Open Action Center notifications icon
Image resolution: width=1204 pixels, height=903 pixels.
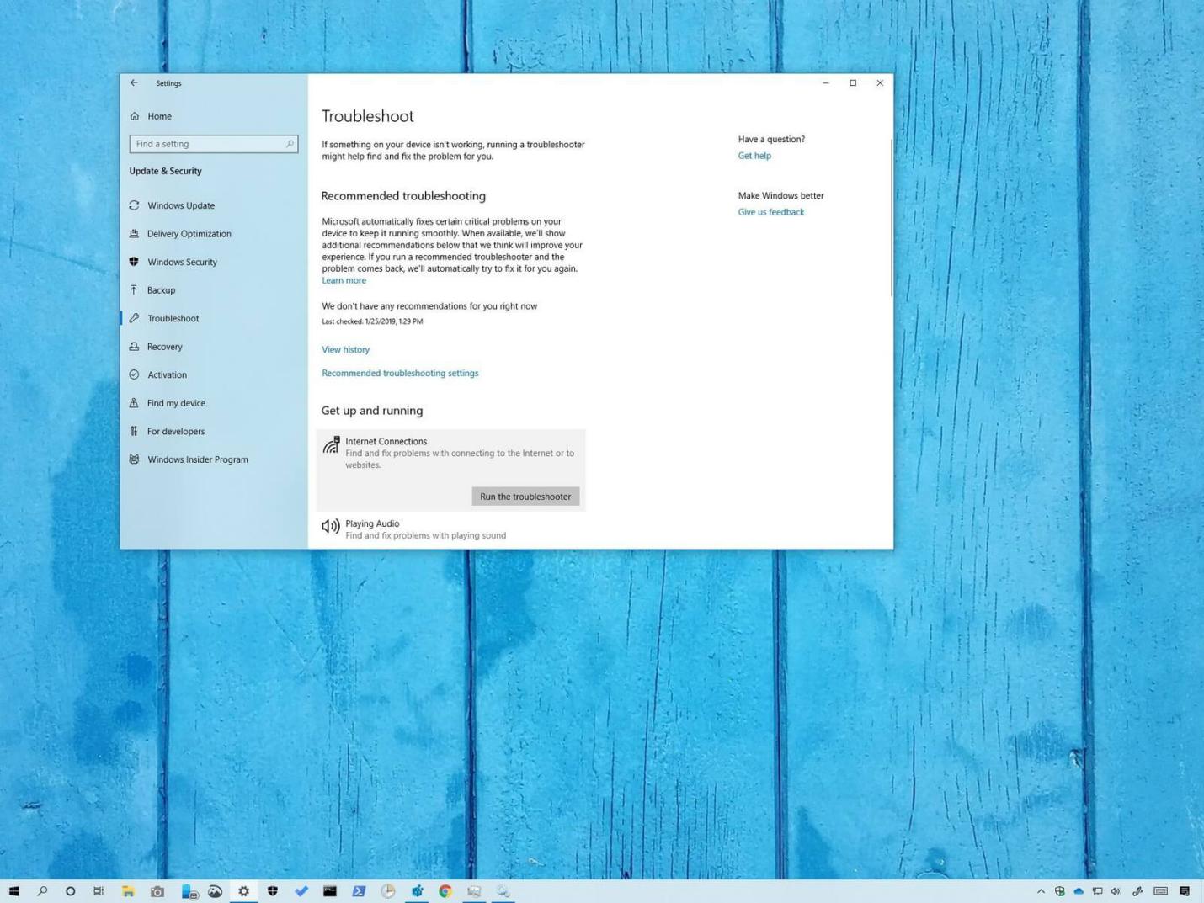click(1185, 891)
